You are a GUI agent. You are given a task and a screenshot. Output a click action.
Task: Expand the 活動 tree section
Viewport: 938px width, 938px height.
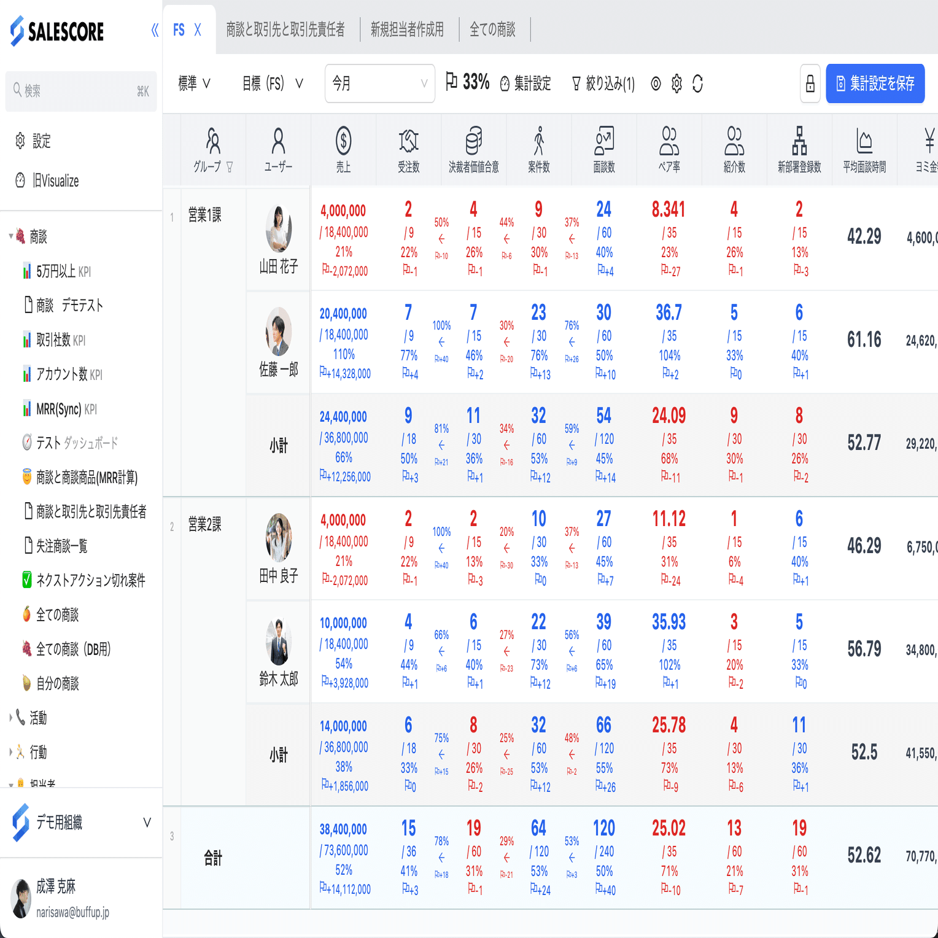point(11,718)
